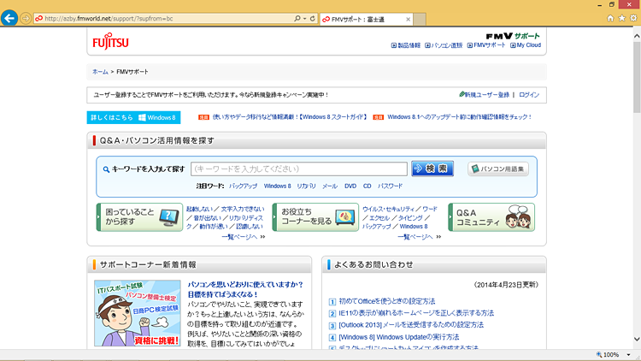Select the FMVサポート：富士通 browser tab
641x361 pixels.
tap(366, 19)
